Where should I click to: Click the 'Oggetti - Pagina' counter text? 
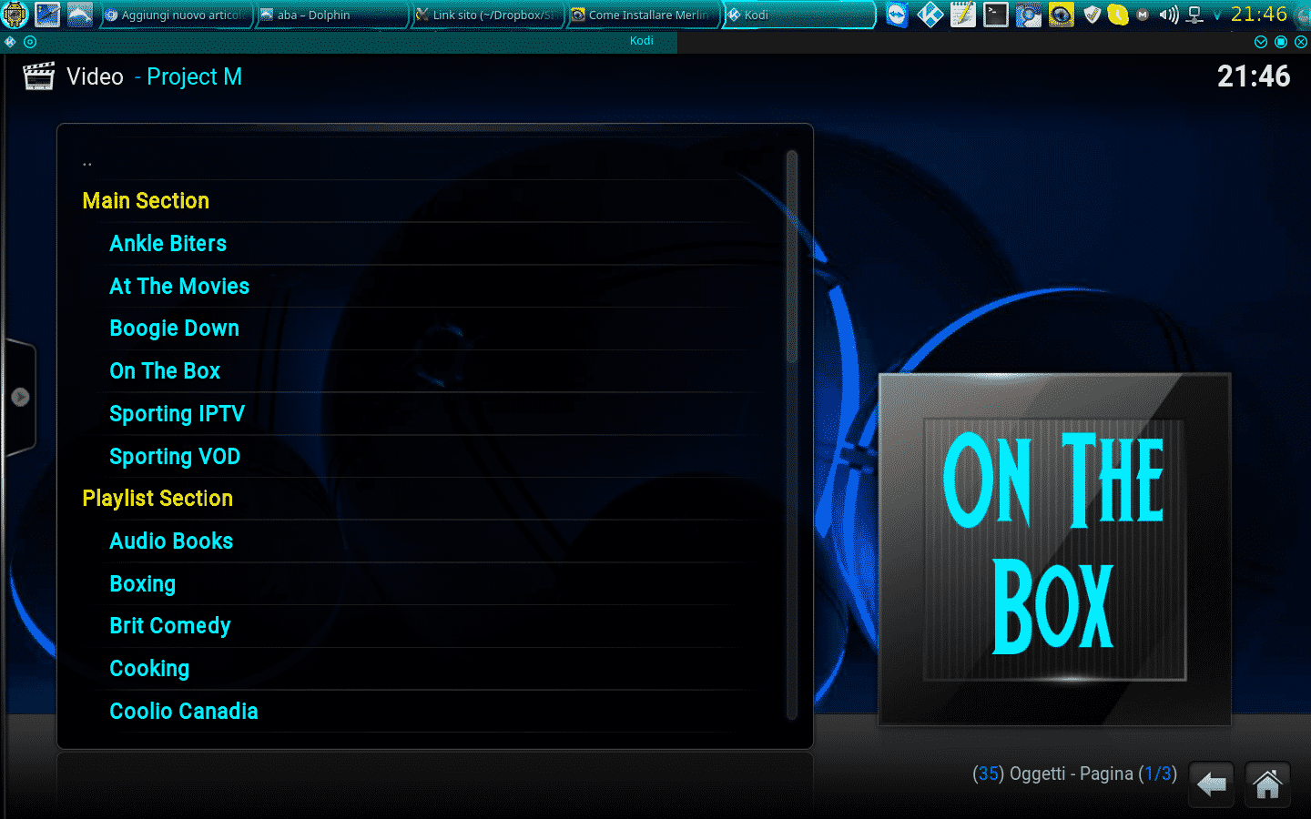tap(1074, 774)
